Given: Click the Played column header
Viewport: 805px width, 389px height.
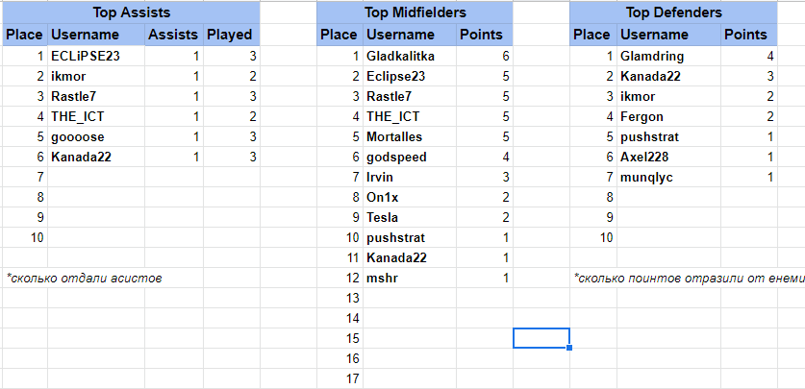Looking at the screenshot, I should point(230,35).
